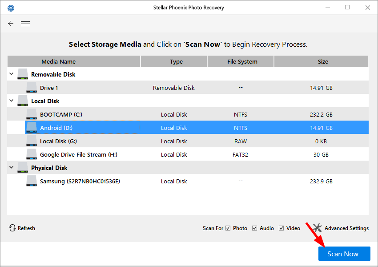Toggle the Photo scan checkbox
Image resolution: width=378 pixels, height=267 pixels.
[x=228, y=228]
